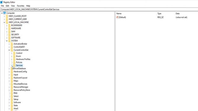This screenshot has height=111, width=198.
Task: Expand the HKEY_CURRENT_USER hive
Action: pos(4,19)
